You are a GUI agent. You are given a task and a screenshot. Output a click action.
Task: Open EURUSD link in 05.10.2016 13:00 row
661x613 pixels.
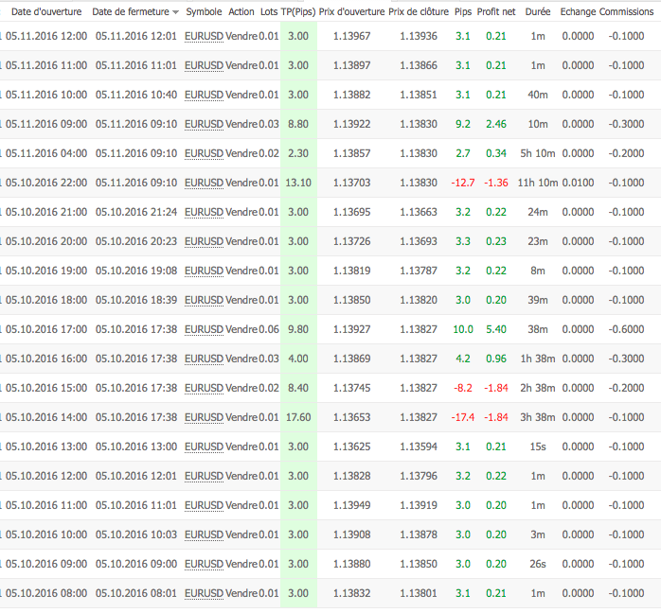(x=204, y=447)
